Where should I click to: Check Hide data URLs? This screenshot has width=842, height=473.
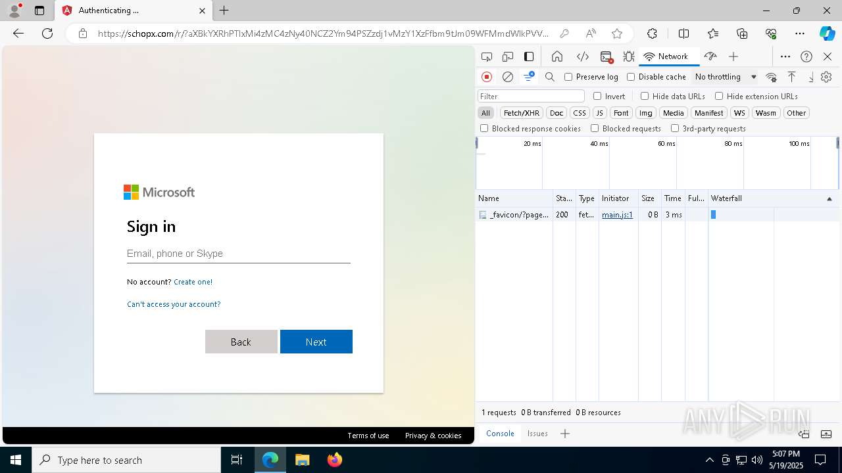645,96
